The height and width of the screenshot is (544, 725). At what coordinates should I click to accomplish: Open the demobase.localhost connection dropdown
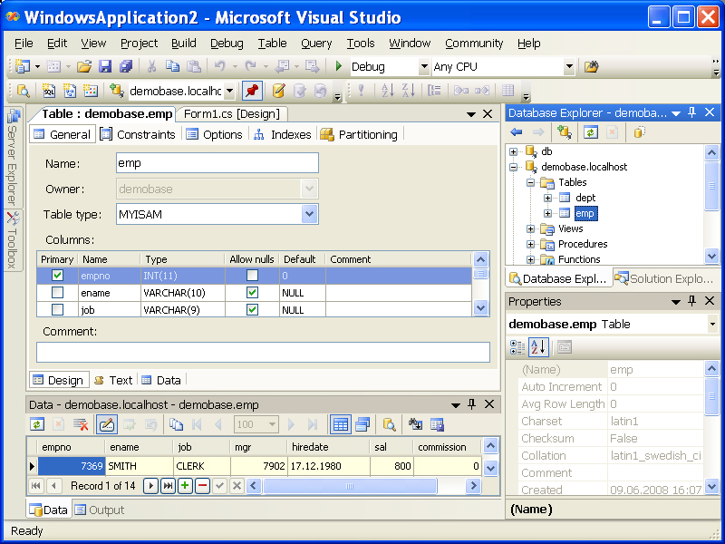coord(230,91)
